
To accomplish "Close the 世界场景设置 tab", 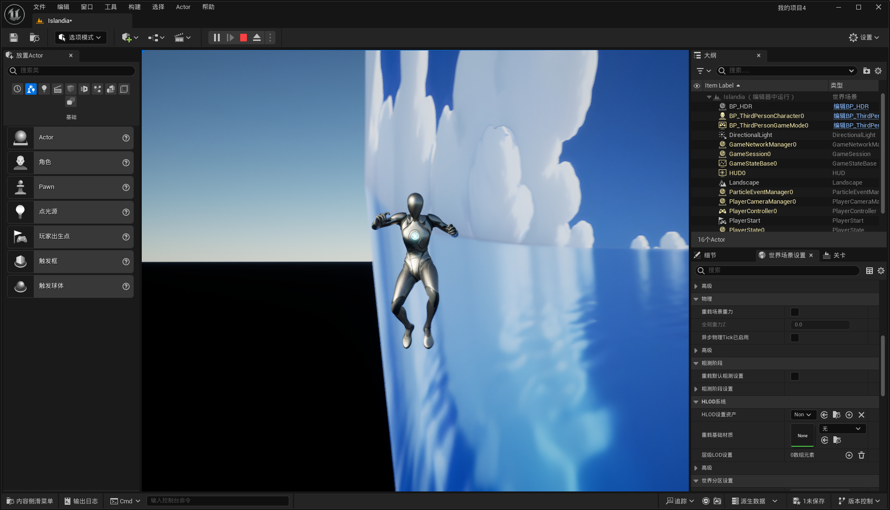I will pyautogui.click(x=811, y=255).
